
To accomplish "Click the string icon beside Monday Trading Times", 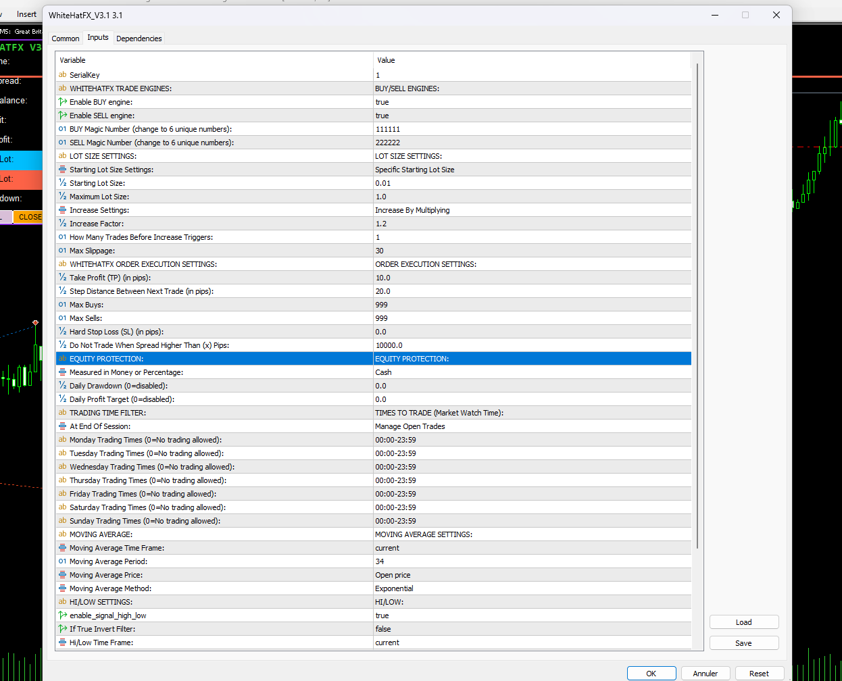I will point(62,440).
